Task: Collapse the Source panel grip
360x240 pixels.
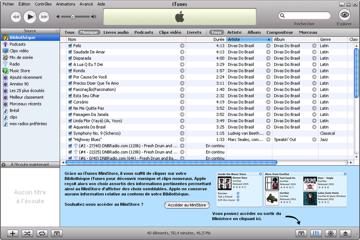Action: tap(57, 31)
